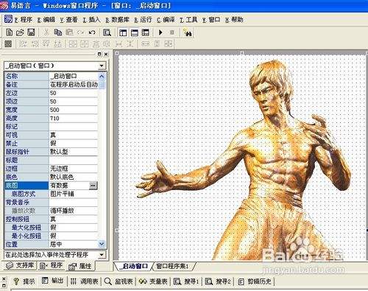
Task: Switch to the 属性 tab
Action: (x=80, y=266)
